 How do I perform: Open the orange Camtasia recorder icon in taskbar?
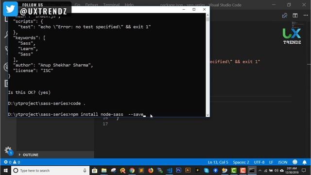coord(243,171)
